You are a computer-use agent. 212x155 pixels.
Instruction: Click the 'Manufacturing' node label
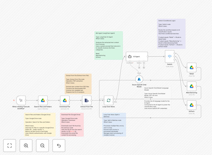coord(192,93)
